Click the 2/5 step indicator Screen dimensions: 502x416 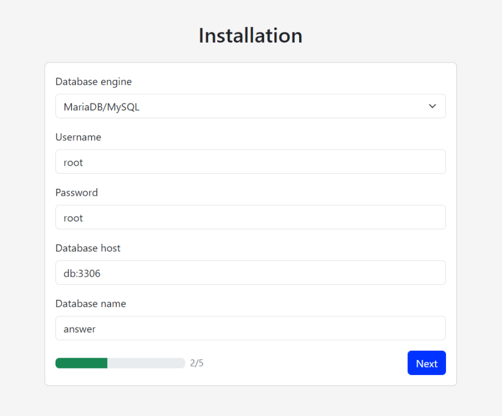click(196, 363)
